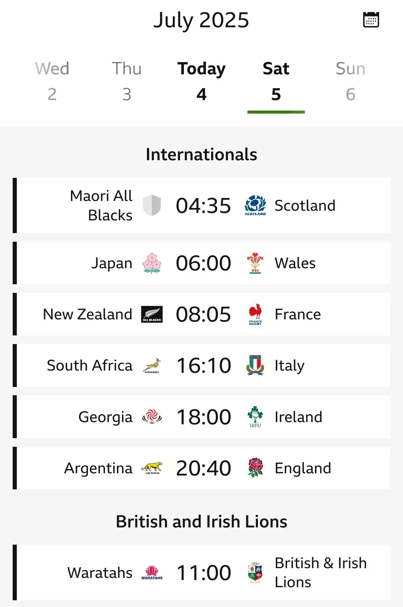Viewport: 403px width, 607px height.
Task: Select the Waratahs flower logo
Action: coord(152,572)
